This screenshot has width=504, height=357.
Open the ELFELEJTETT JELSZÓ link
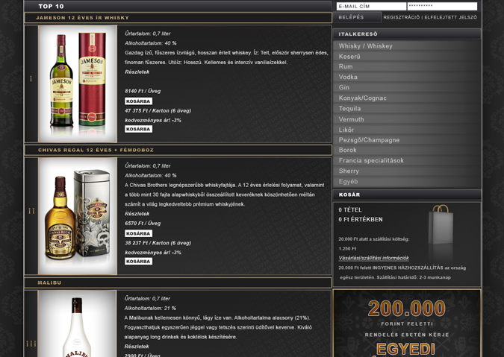[x=451, y=17]
